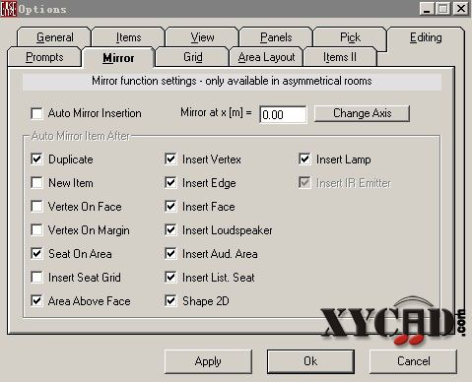
Task: Maximize the Options window
Action: 442,9
